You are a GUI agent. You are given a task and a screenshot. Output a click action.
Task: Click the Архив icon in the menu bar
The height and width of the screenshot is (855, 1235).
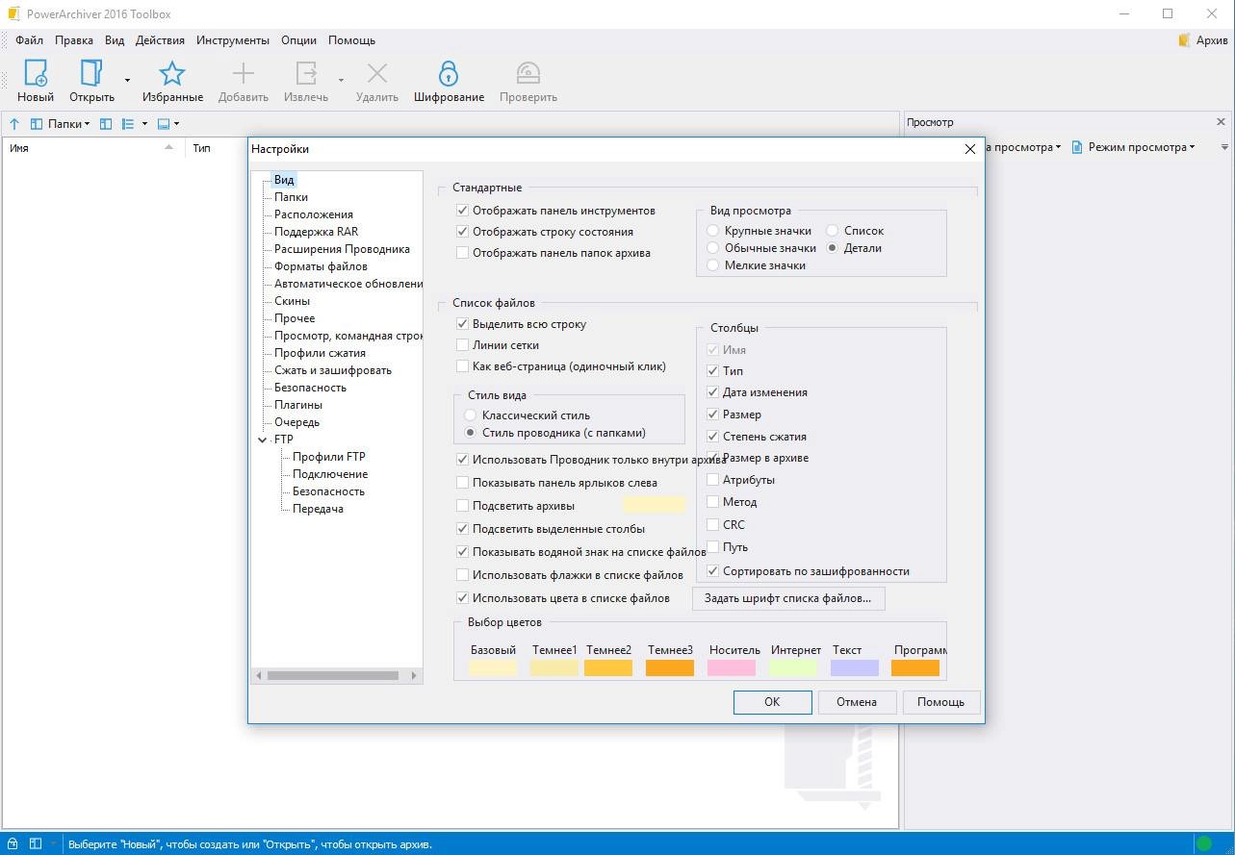(x=1184, y=40)
